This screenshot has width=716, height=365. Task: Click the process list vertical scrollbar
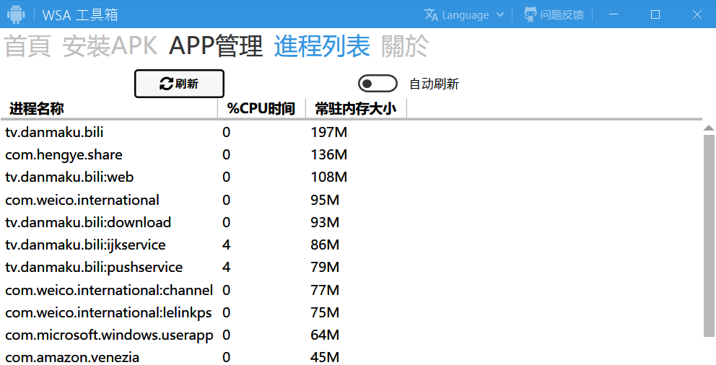click(x=709, y=236)
